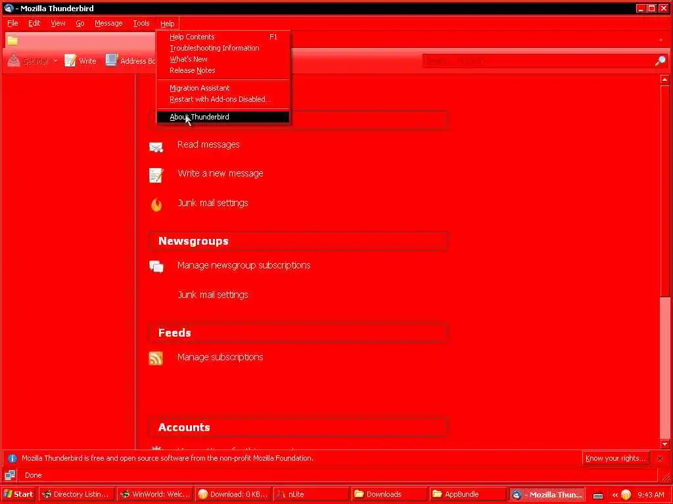Click scrollbar down arrow
This screenshot has width=673, height=504.
point(664,444)
